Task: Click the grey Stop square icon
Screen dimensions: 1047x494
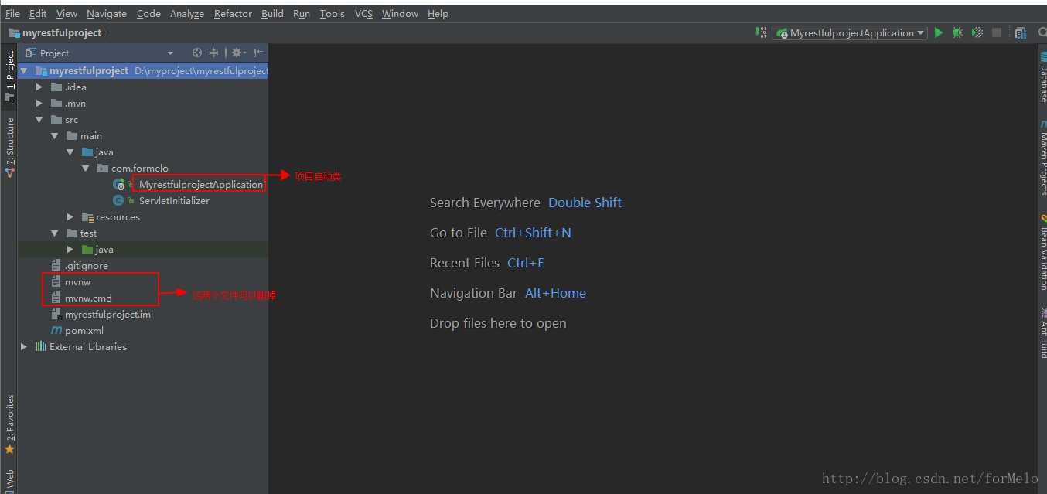Action: (997, 32)
